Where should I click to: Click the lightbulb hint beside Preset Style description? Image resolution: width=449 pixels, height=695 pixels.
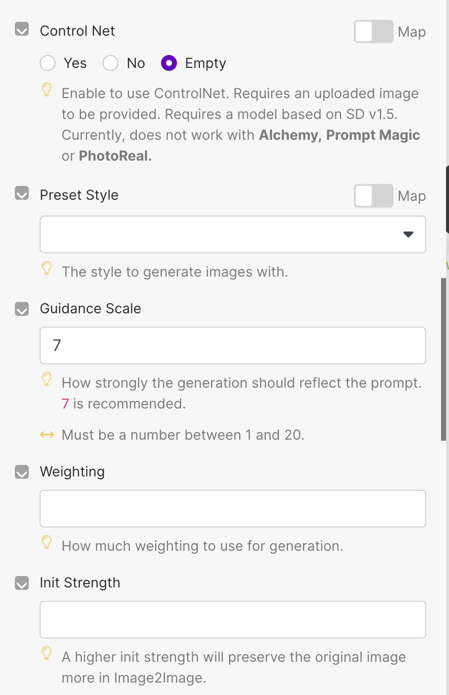click(47, 269)
